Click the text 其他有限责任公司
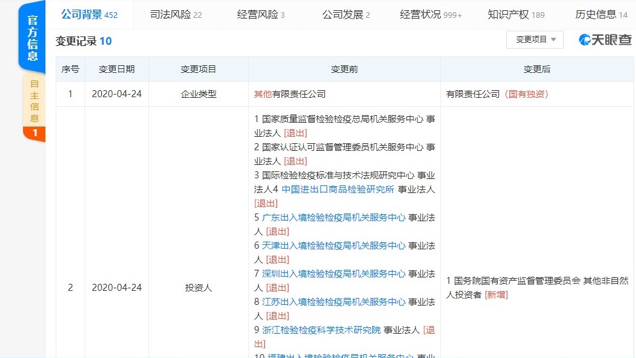The height and width of the screenshot is (358, 636). (x=290, y=94)
